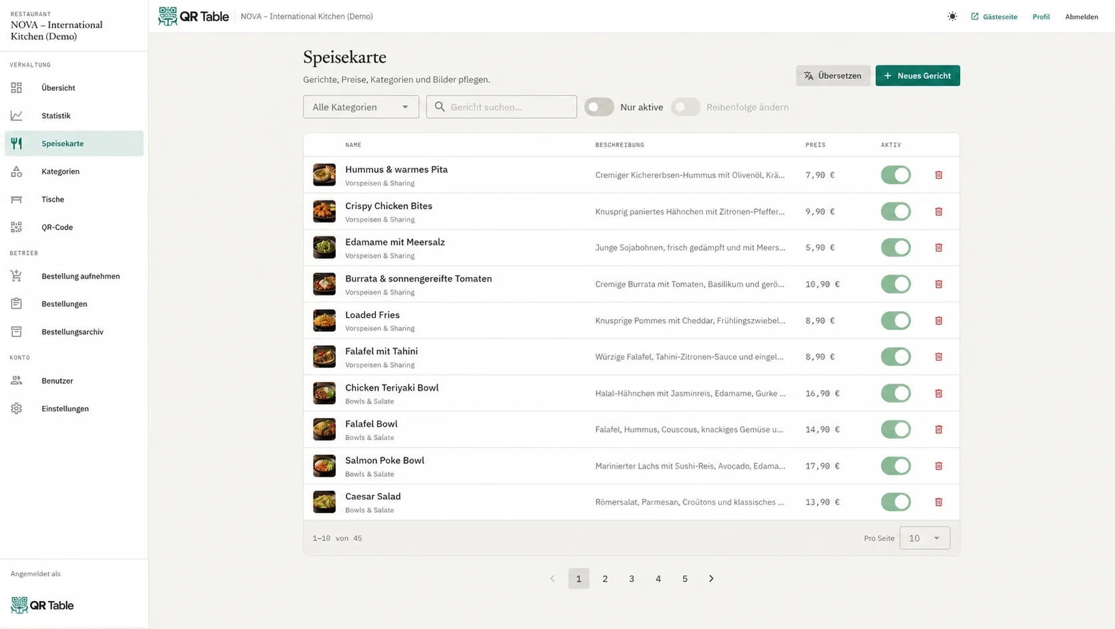Enable the Nur aktive filter switch
1115x629 pixels.
[599, 107]
